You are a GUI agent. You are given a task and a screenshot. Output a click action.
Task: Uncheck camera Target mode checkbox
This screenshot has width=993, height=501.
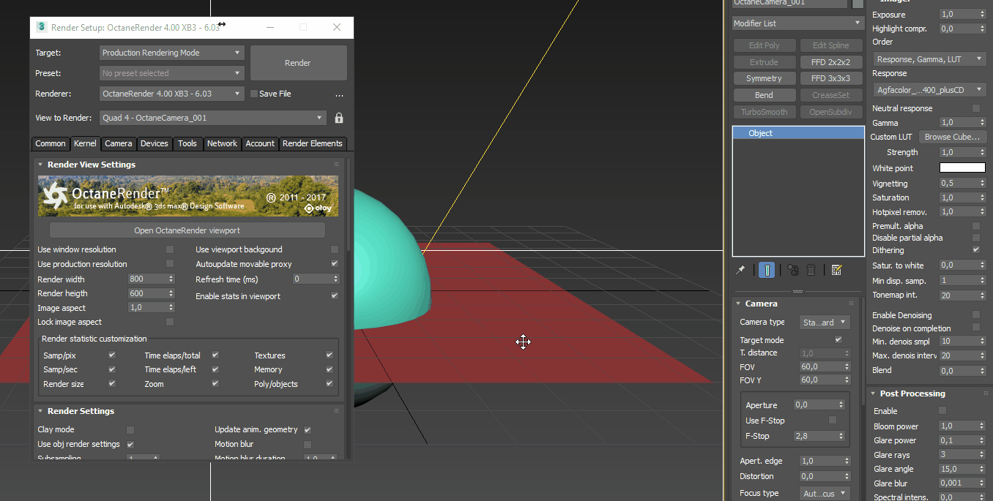point(838,339)
